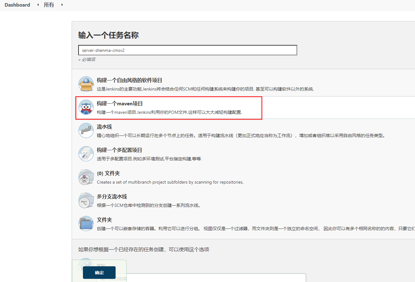This screenshot has width=415, height=282.
Task: Click the 必填项 required hint
Action: 87,59
